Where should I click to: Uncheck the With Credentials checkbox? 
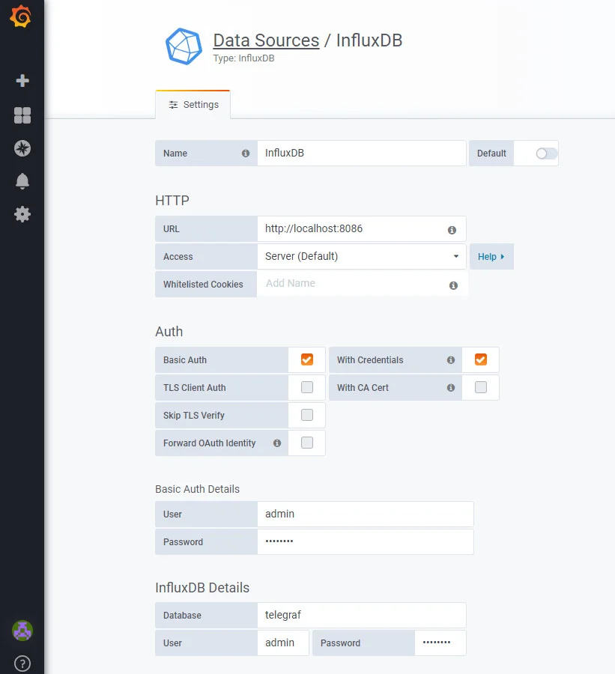[481, 359]
